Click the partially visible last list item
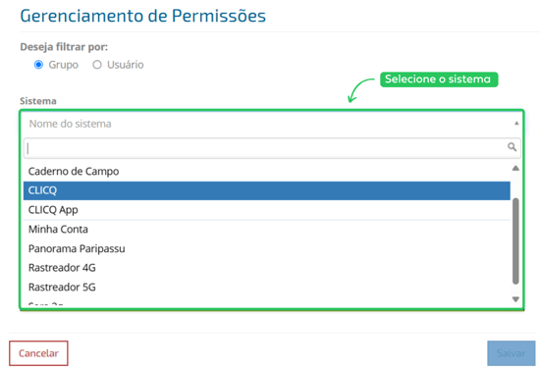Screen dimensions: 540x369 click(266, 303)
